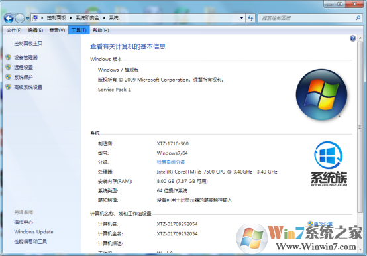Click the model value Windows7/64
This screenshot has width=367, height=256.
pos(172,153)
